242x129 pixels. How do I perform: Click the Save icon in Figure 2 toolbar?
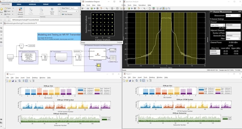coord(13,81)
